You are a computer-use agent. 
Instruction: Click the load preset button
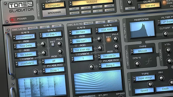[x=74, y=9]
